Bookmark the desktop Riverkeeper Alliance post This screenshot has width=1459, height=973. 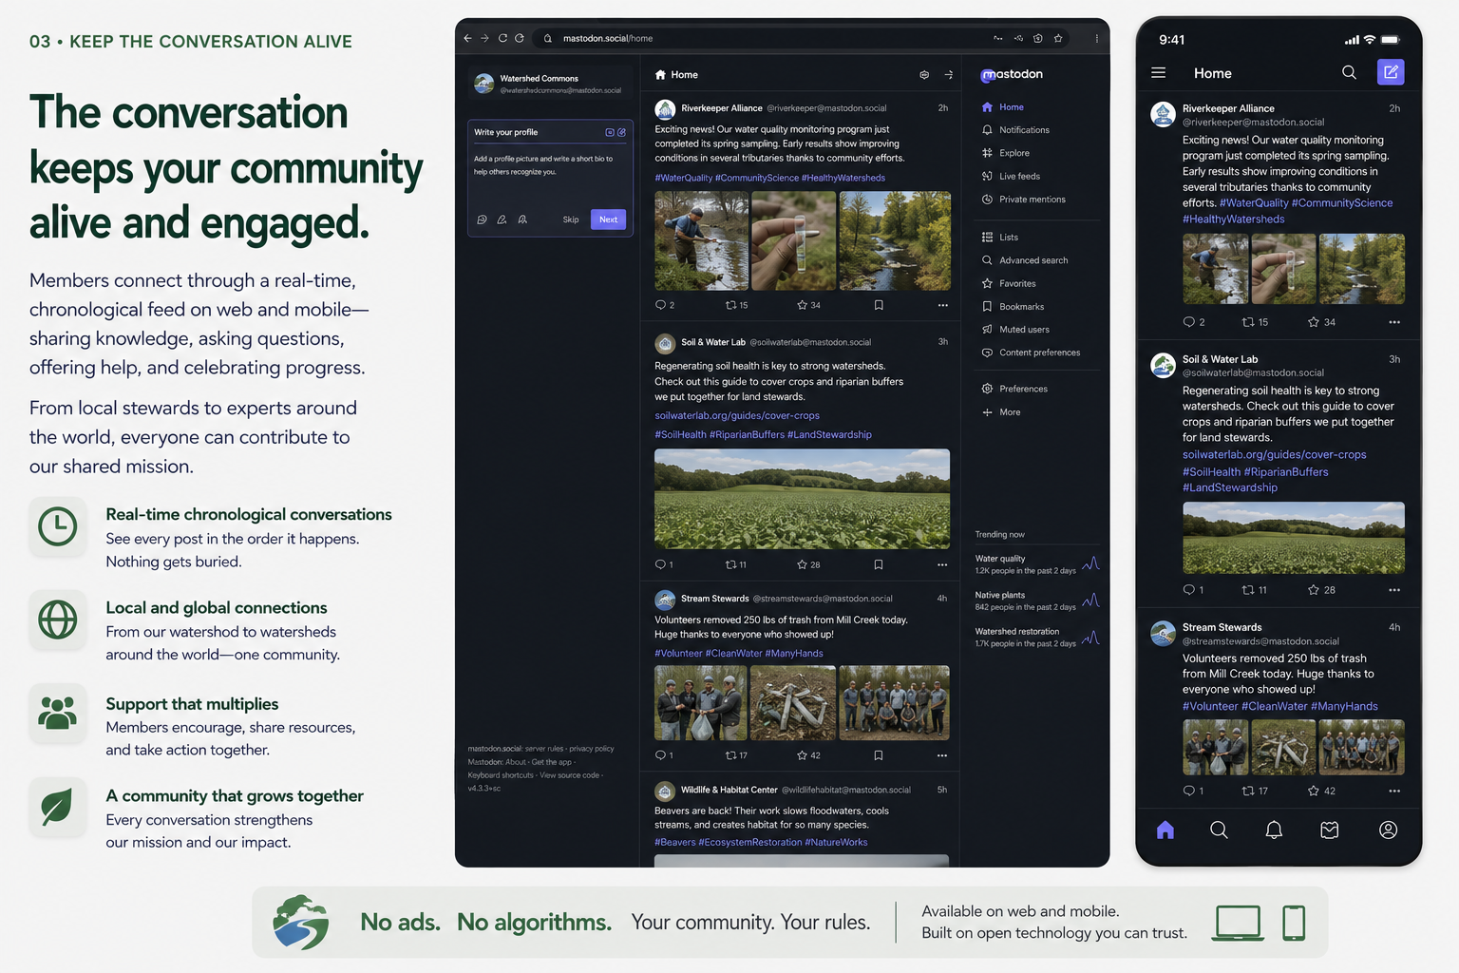pyautogui.click(x=879, y=305)
